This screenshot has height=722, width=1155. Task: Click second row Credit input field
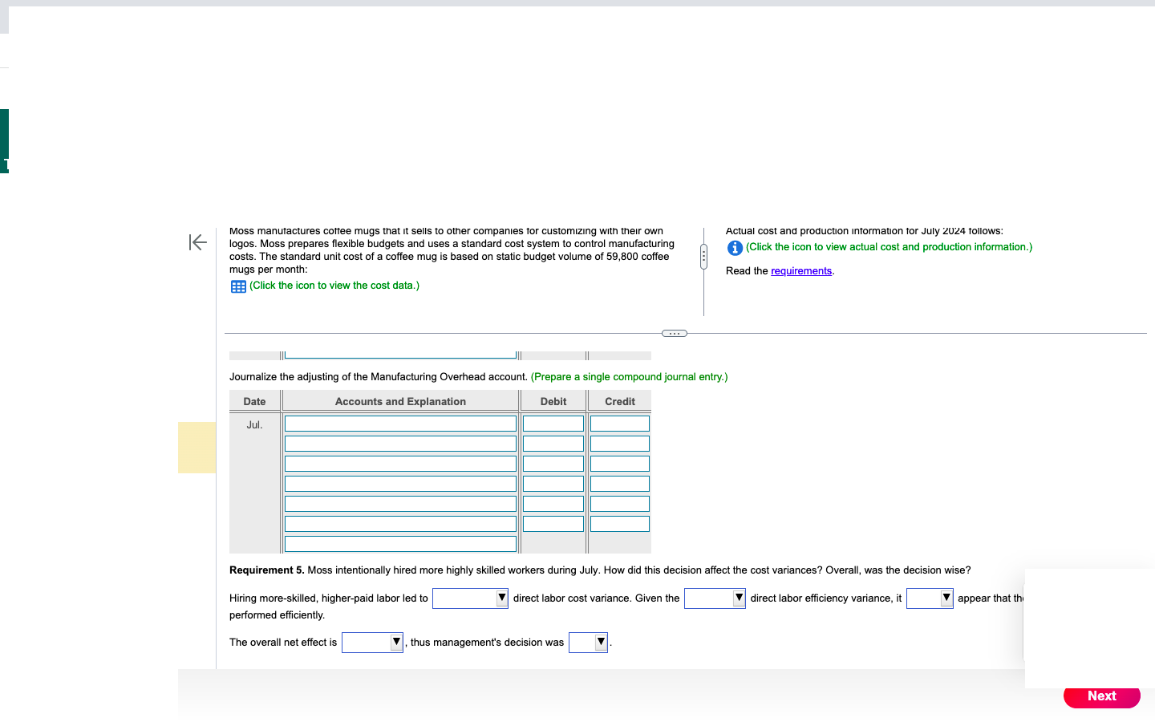point(620,444)
